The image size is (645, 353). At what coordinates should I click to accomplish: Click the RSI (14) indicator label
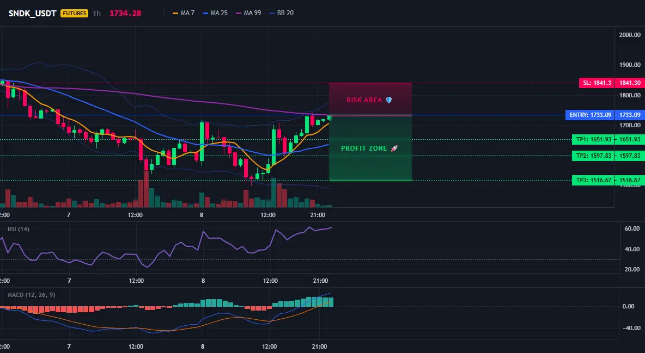[x=19, y=229]
